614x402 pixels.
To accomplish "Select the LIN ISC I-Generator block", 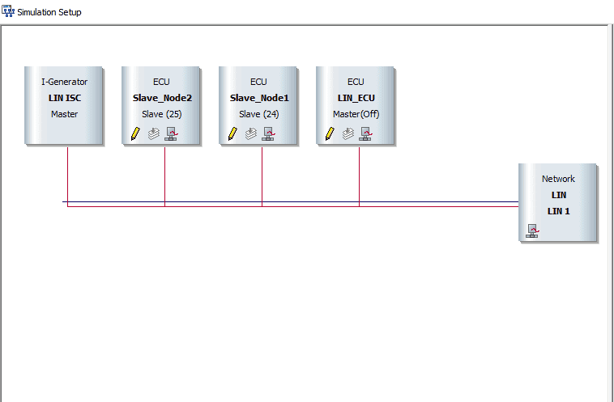I will [64, 106].
